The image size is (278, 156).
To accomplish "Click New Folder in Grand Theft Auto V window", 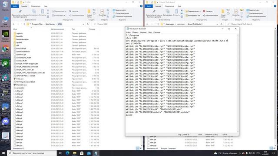I will (x=223, y=13).
